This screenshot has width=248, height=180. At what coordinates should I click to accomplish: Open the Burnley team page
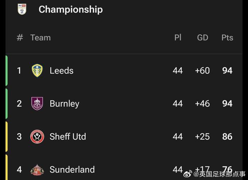tap(64, 104)
